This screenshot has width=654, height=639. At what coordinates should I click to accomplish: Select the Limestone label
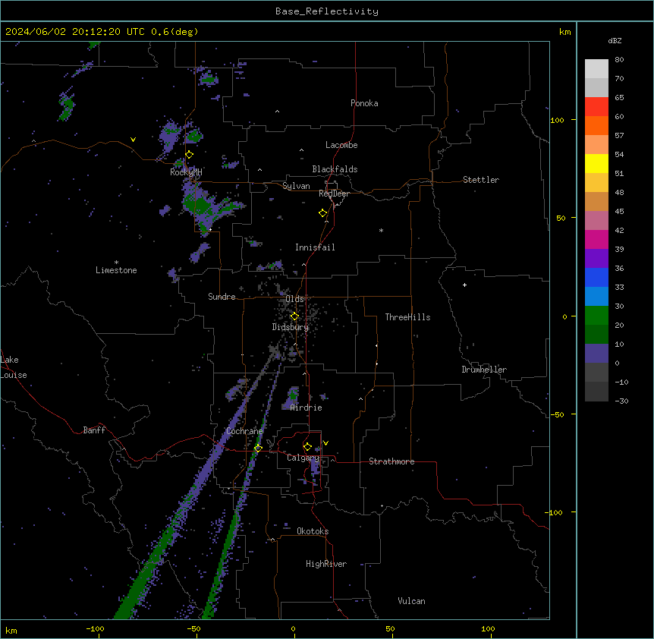(x=116, y=270)
